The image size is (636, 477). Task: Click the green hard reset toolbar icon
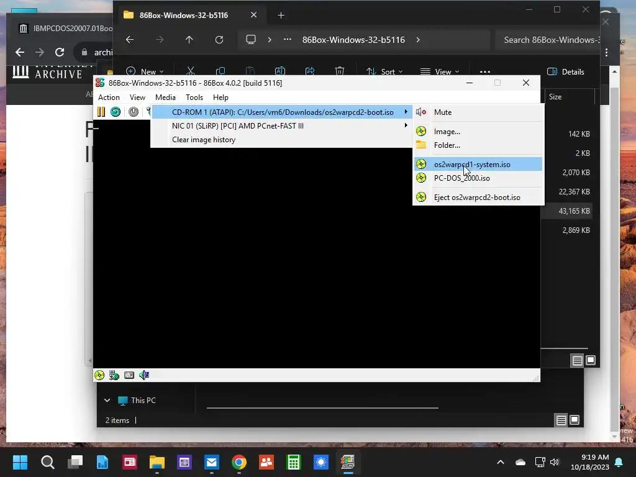click(x=116, y=112)
